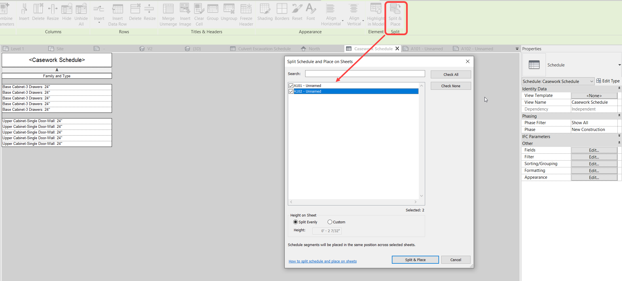Viewport: 622px width, 281px height.
Task: Uncheck the A101 - Unnamed sheet
Action: pyautogui.click(x=291, y=86)
